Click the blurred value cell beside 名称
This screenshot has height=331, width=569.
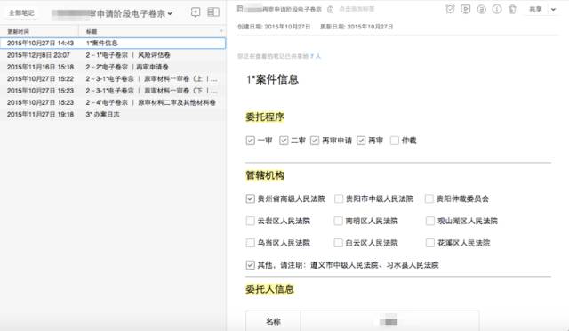pos(389,321)
